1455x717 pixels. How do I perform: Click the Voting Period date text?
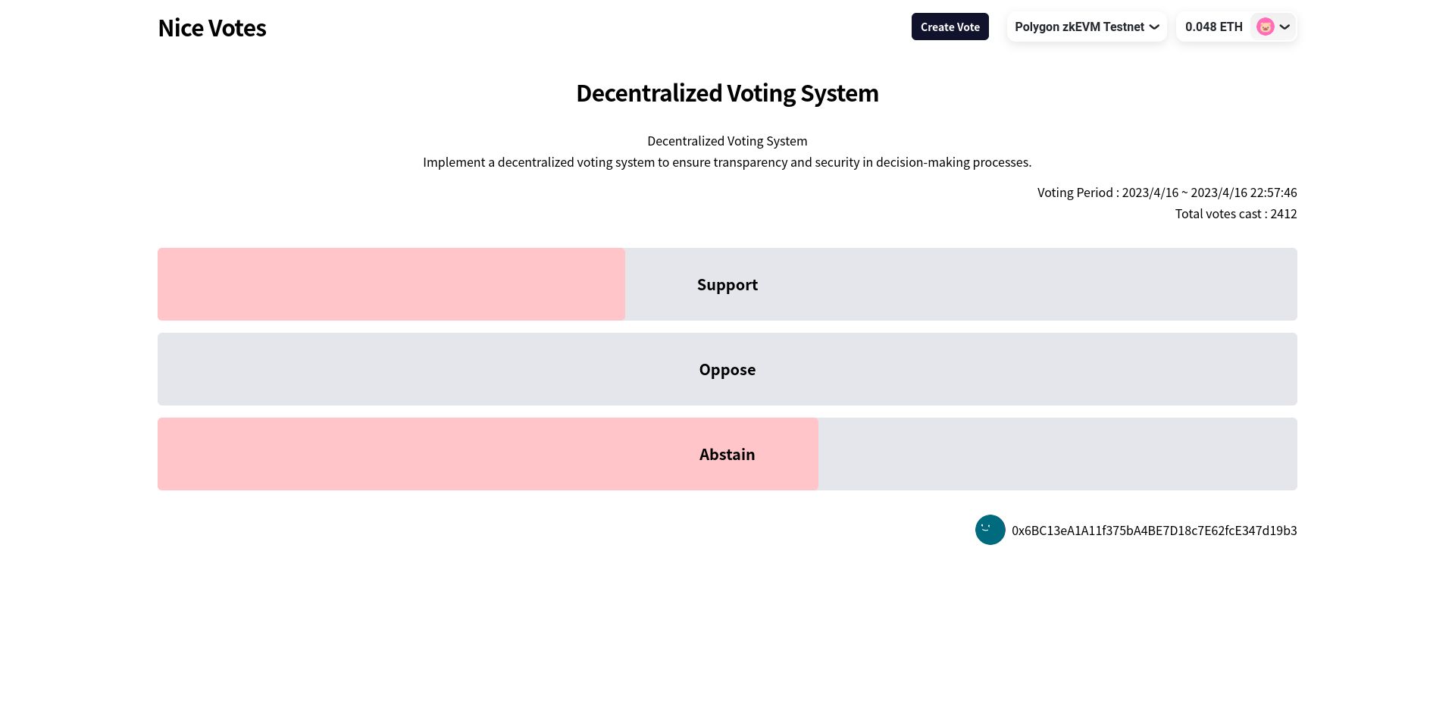tap(1167, 193)
